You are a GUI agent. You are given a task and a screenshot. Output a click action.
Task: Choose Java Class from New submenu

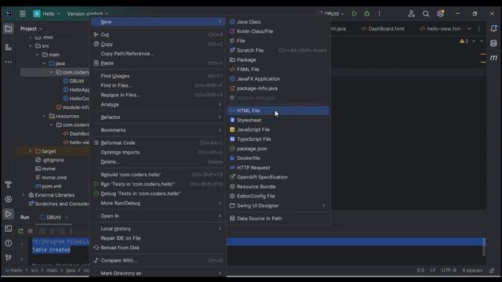278,22
